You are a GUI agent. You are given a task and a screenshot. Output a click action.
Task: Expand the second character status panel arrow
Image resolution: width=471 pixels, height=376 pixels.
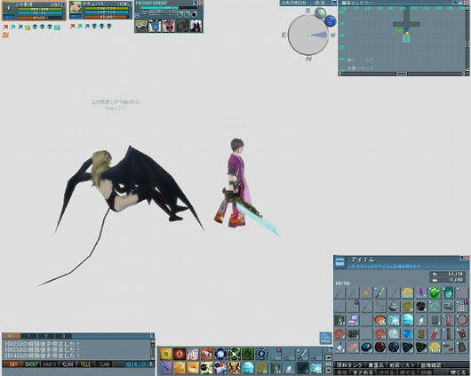[x=130, y=4]
